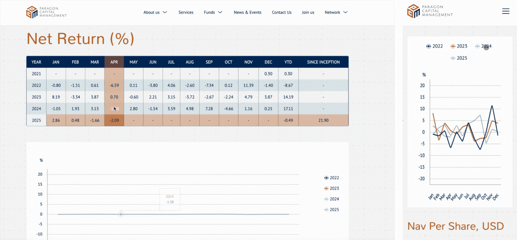
Task: Go to the Contact Us page
Action: click(281, 12)
